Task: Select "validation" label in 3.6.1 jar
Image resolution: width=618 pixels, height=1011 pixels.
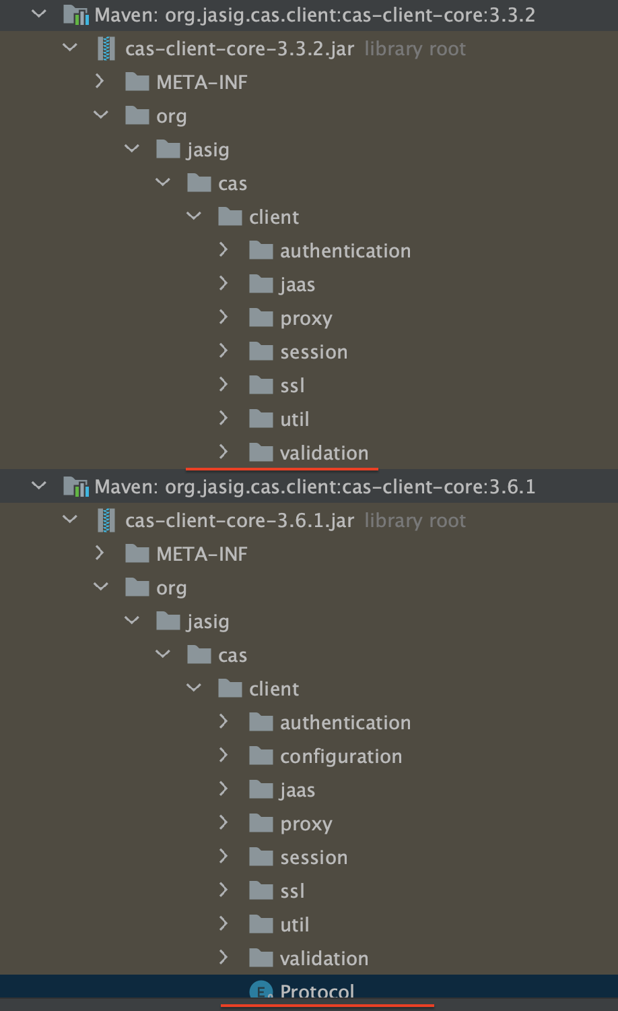Action: (x=324, y=958)
